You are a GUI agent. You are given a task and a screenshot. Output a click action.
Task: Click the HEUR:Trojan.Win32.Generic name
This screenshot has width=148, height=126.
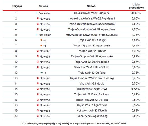click(x=92, y=13)
